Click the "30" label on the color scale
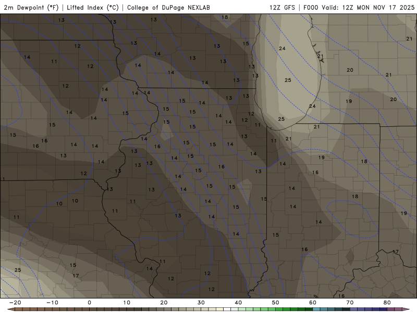 tap(201, 303)
